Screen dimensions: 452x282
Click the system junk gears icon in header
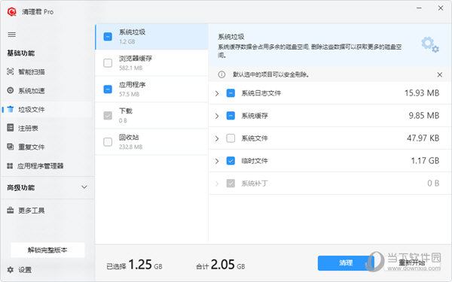[x=430, y=44]
